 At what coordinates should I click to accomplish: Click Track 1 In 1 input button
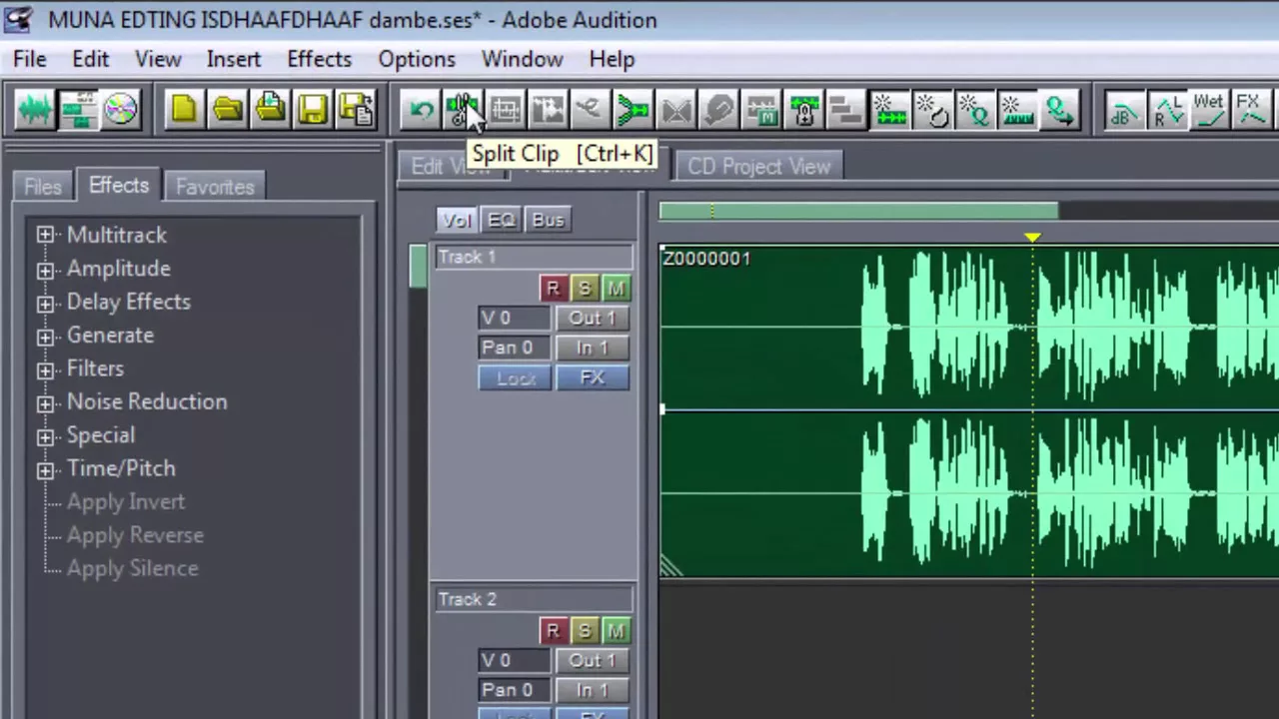click(593, 349)
